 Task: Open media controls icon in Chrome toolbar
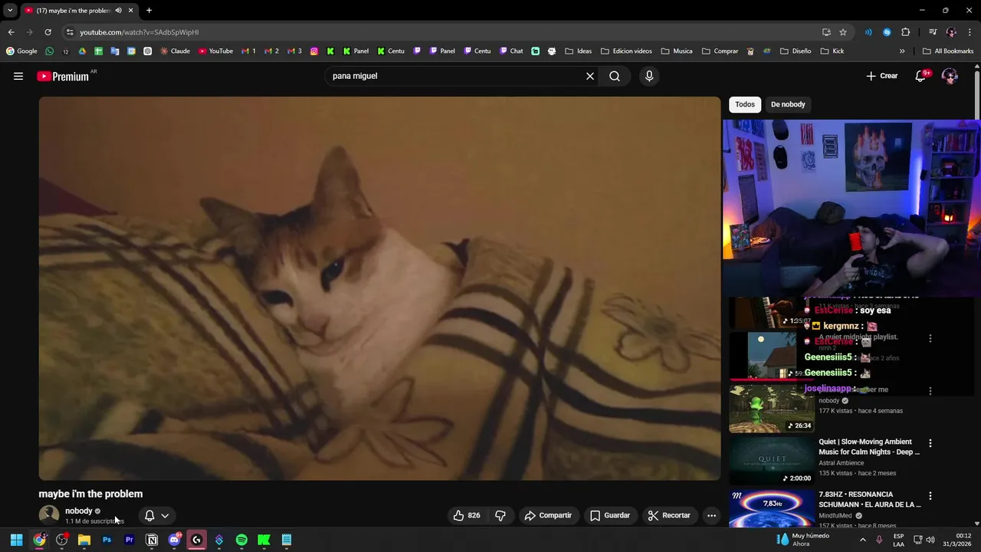pos(933,32)
